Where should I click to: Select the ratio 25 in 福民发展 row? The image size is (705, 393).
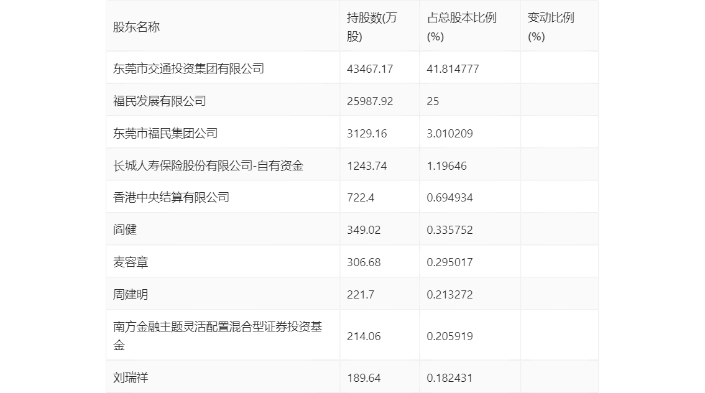point(433,101)
